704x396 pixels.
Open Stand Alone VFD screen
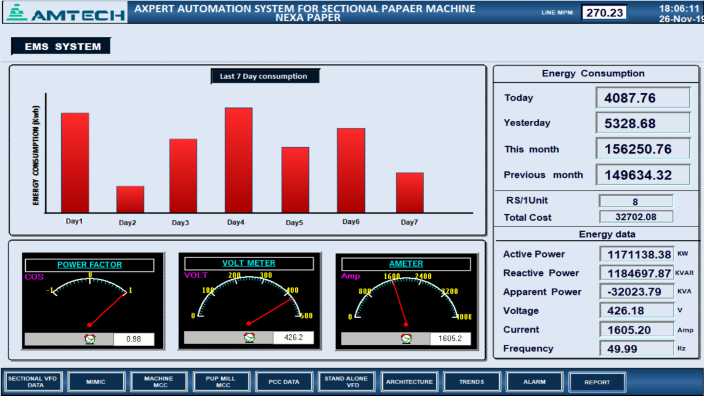(346, 382)
